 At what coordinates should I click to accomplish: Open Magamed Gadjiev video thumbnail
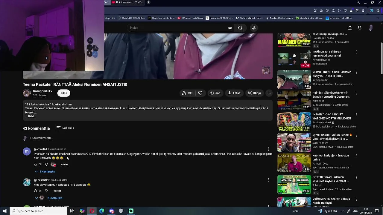[x=294, y=40]
